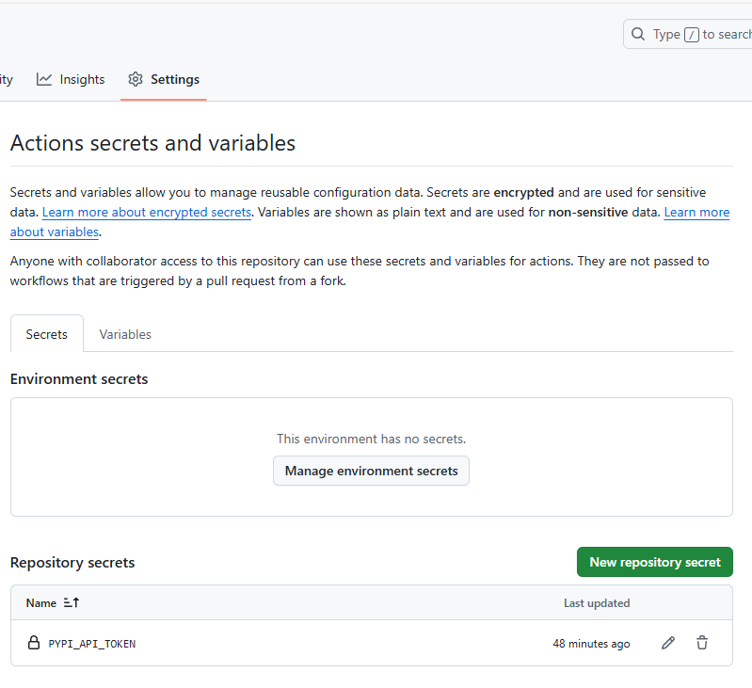Click the sort arrow icon next to Name
The image size is (752, 688).
tap(72, 602)
